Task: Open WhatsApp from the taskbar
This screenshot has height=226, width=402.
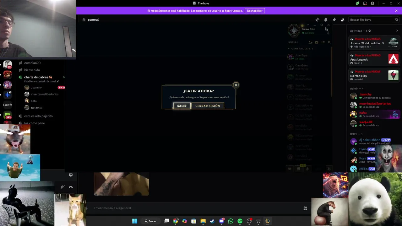Action: 231,221
